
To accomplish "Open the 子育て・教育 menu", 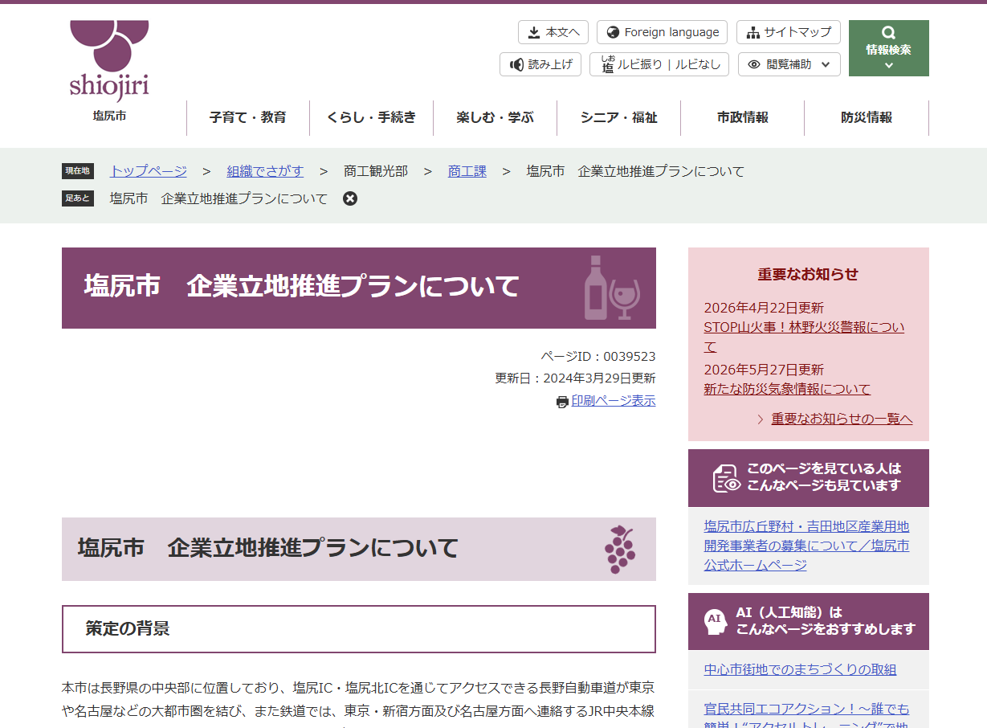I will point(248,118).
